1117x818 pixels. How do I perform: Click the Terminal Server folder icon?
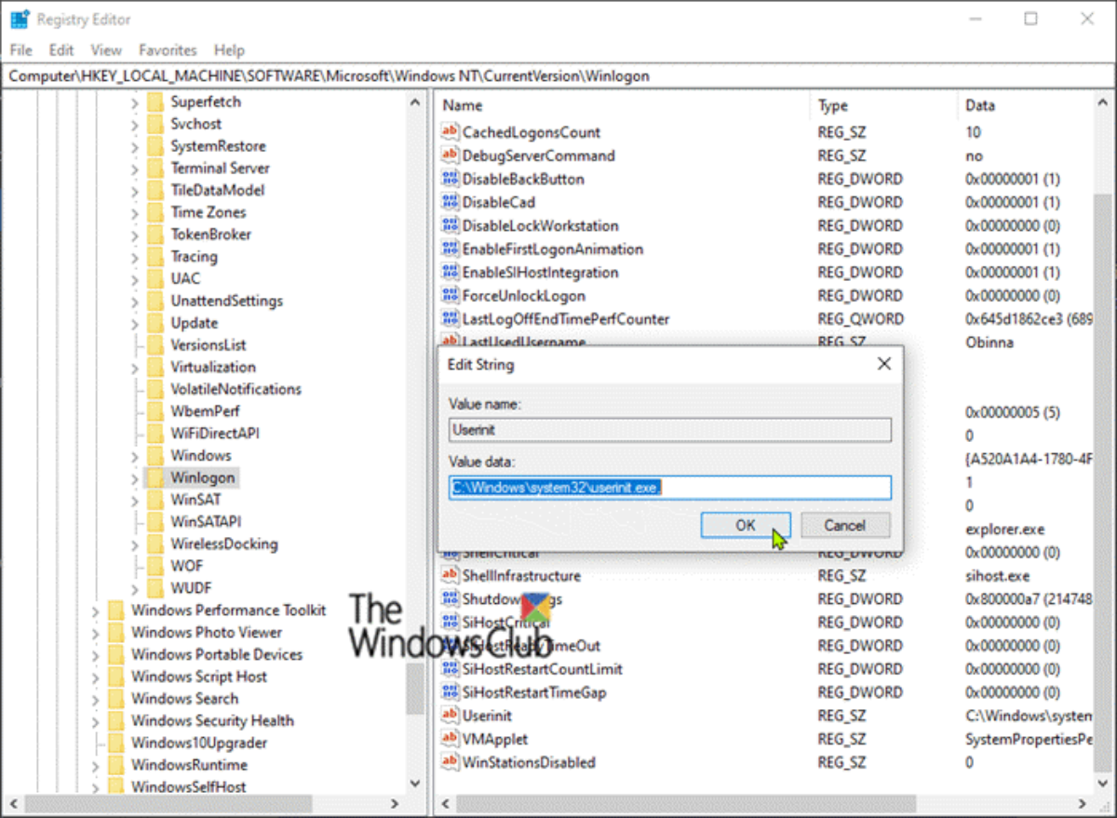tap(155, 168)
